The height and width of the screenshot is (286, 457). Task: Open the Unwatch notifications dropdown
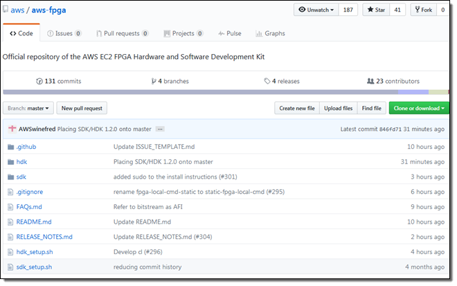pyautogui.click(x=316, y=10)
